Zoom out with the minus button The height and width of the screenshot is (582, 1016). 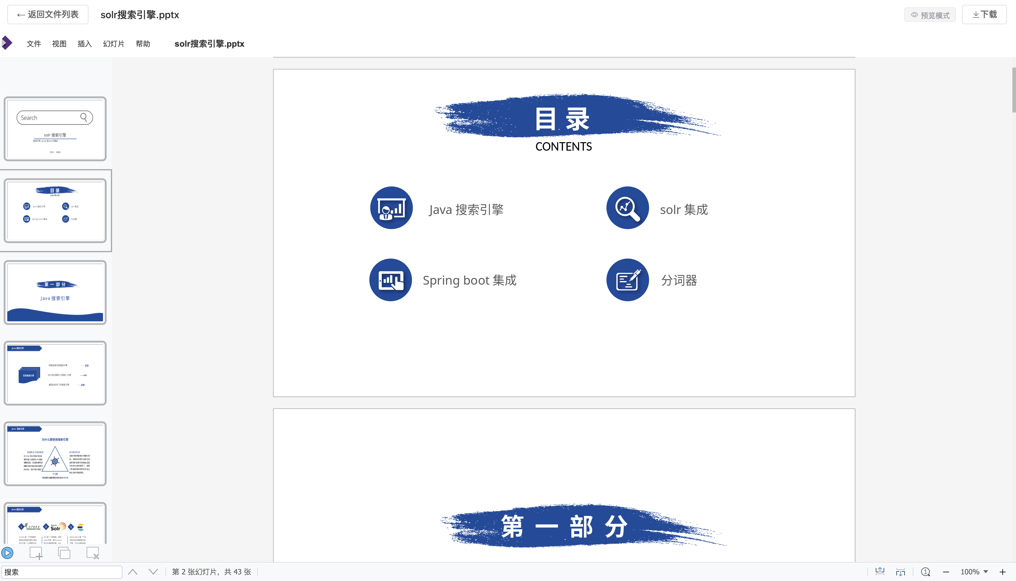point(946,572)
